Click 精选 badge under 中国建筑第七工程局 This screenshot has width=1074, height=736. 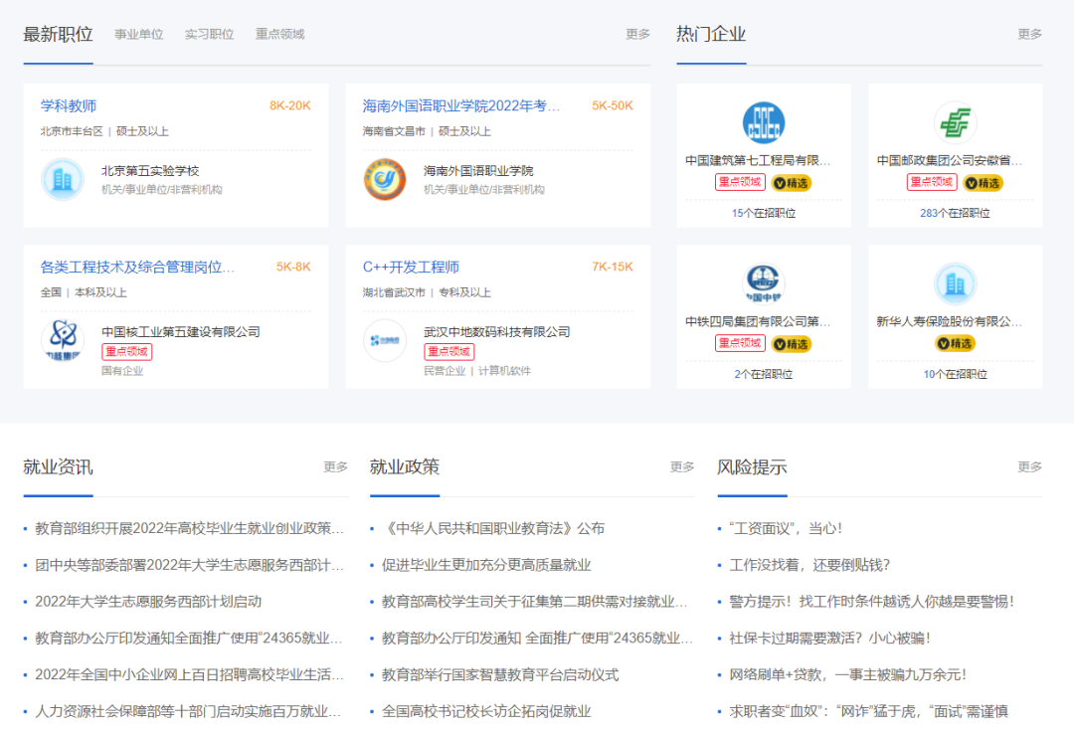click(x=792, y=183)
